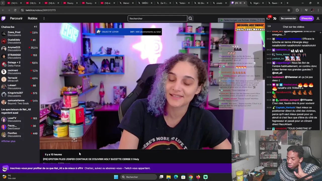
Task: Open the browser extensions puzzle icon
Action: 297,10
